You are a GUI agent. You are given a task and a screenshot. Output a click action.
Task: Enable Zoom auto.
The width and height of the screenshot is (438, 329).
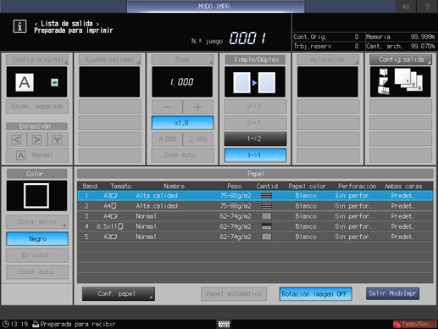point(182,155)
